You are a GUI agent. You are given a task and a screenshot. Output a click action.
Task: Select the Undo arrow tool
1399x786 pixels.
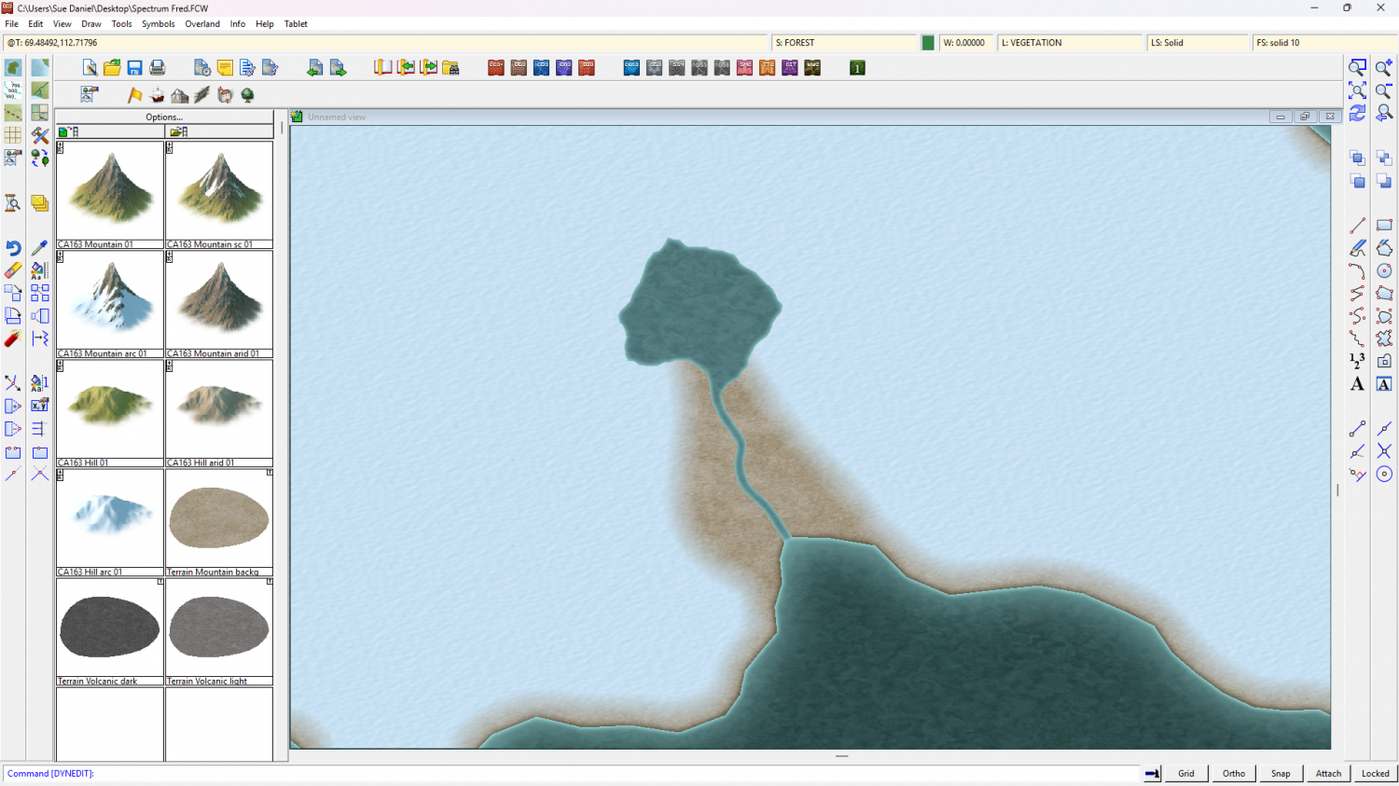pyautogui.click(x=13, y=248)
